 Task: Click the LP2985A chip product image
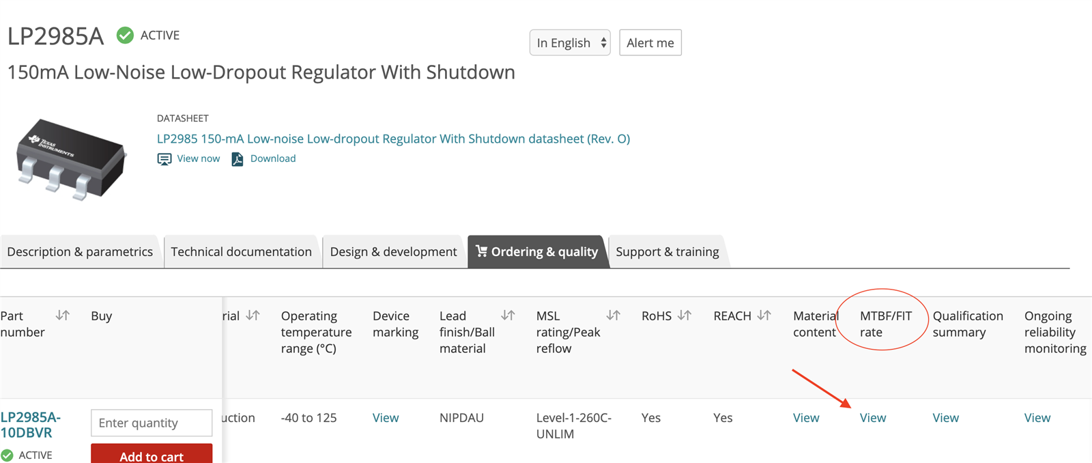tap(72, 160)
